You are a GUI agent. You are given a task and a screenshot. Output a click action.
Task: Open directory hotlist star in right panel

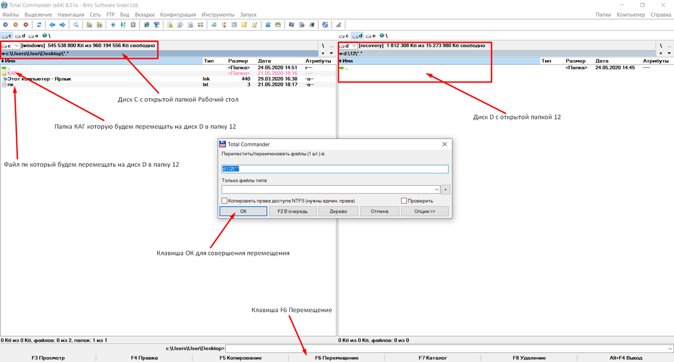[x=661, y=53]
